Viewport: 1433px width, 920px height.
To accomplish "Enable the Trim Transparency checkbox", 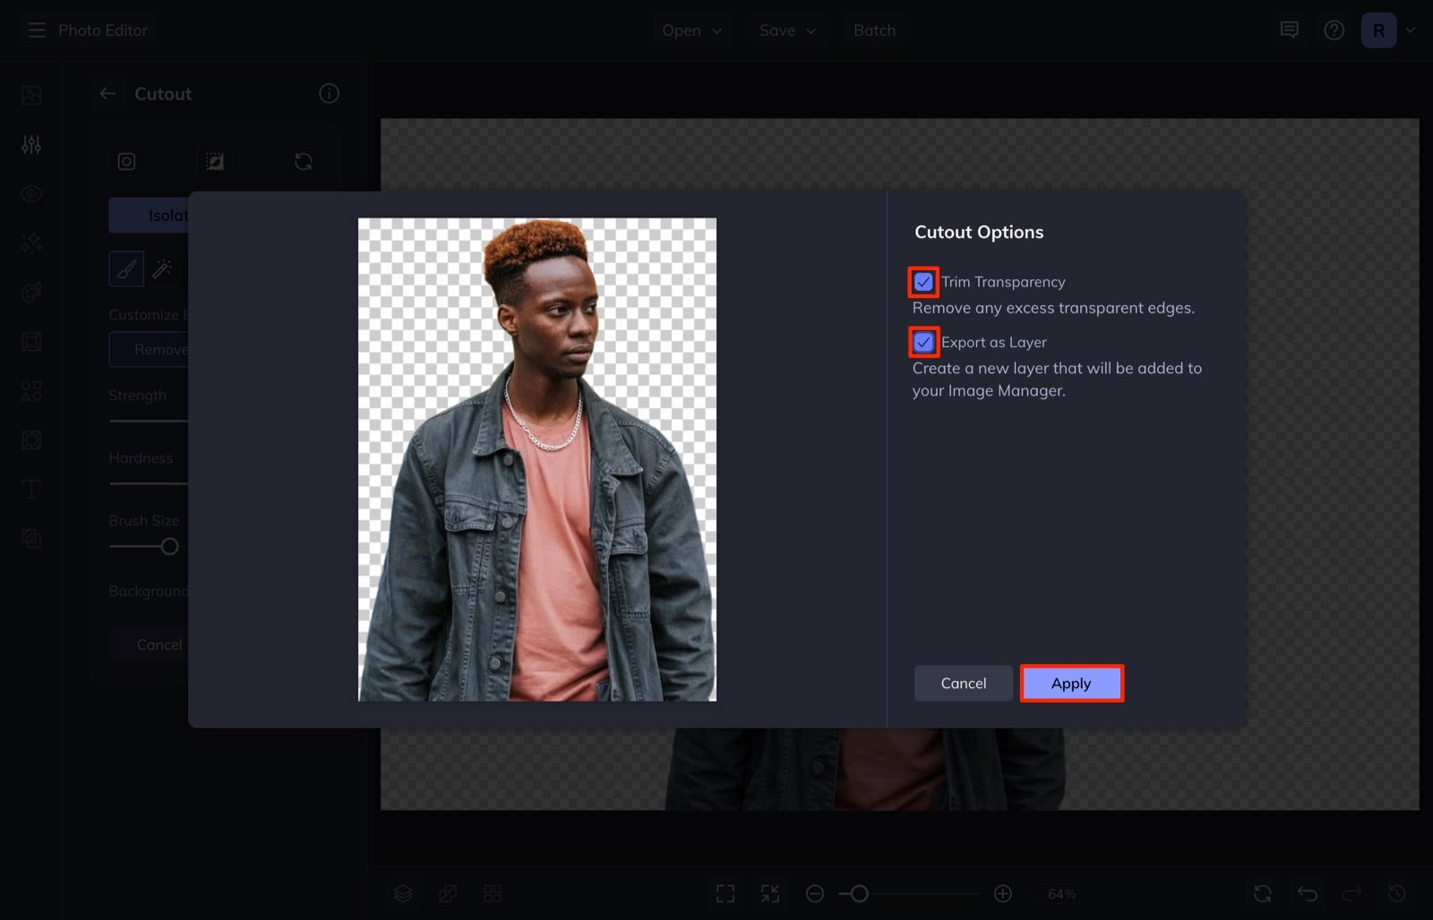I will [x=923, y=282].
